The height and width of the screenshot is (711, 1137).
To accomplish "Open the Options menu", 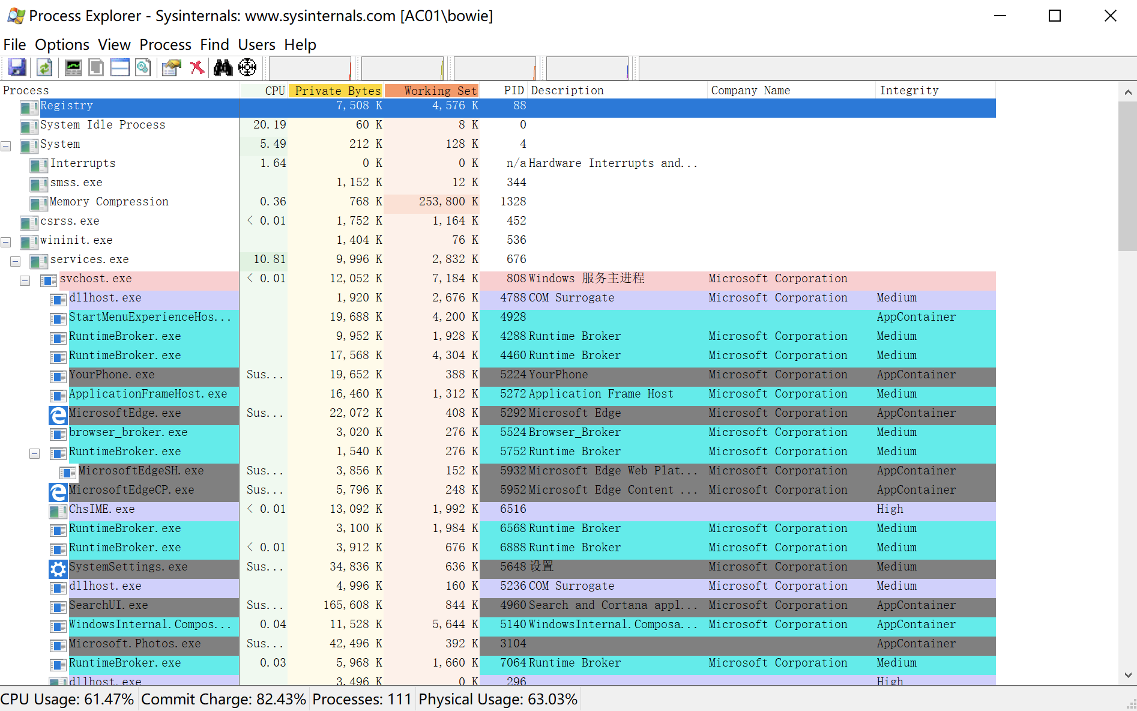I will (x=62, y=44).
